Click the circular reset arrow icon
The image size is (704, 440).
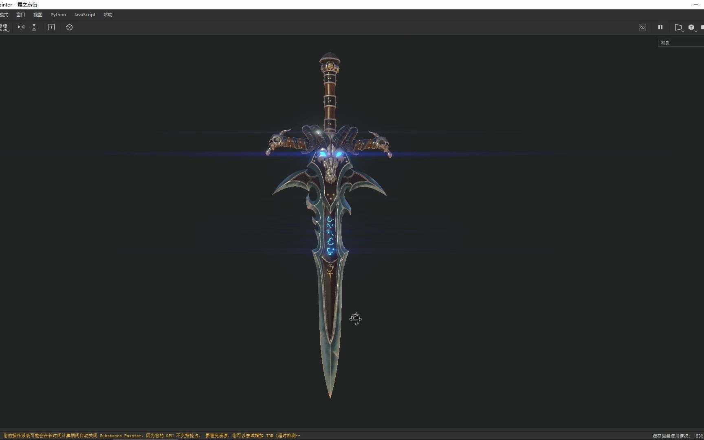69,27
